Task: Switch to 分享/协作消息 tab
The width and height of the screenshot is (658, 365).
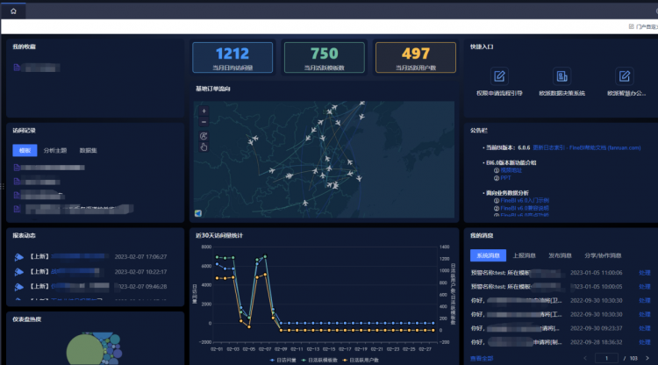Action: tap(603, 255)
